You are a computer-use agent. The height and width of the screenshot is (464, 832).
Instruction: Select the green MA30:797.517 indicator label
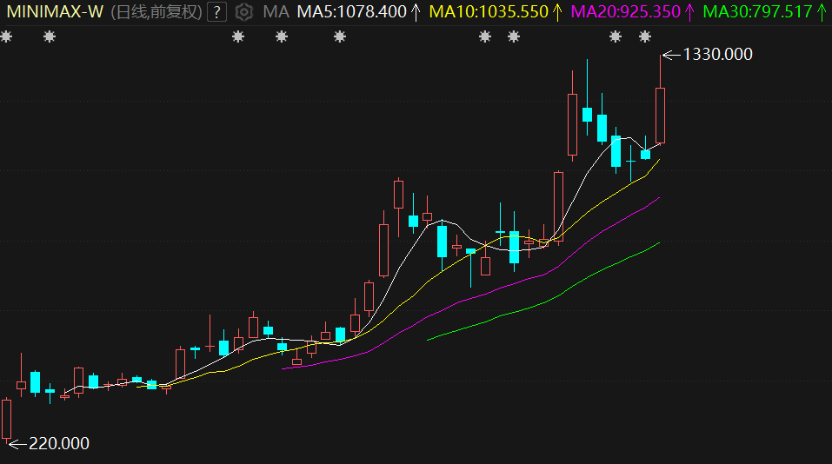tap(756, 12)
